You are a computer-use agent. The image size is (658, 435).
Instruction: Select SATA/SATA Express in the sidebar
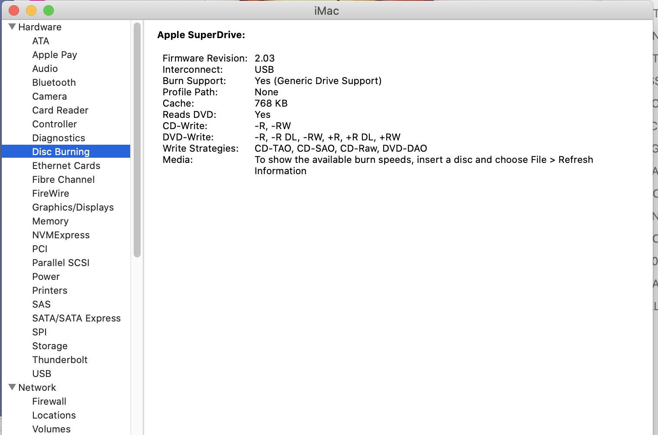point(76,318)
